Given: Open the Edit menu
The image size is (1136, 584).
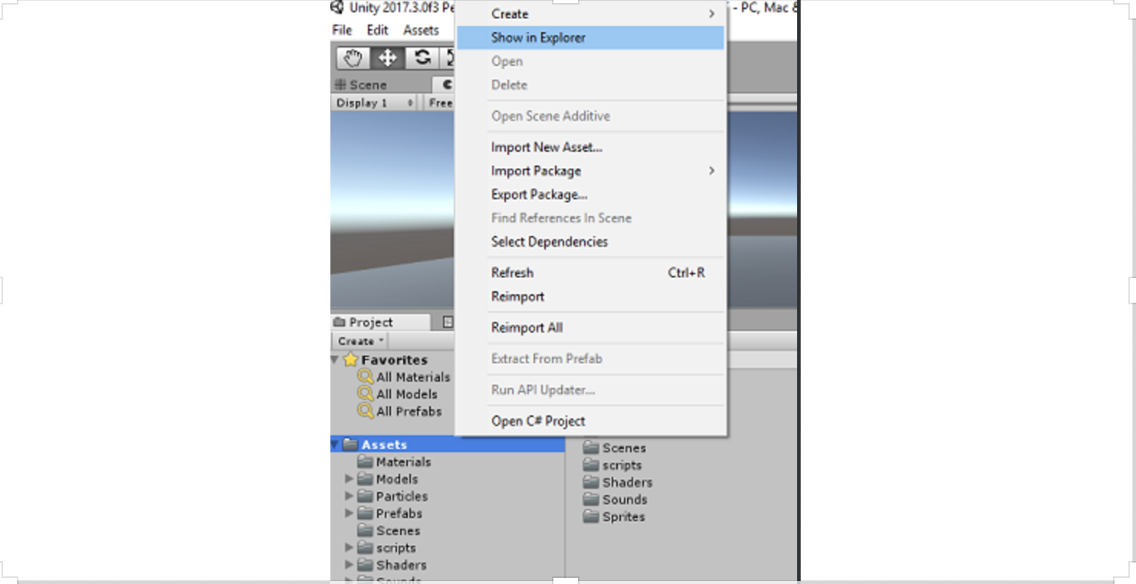Looking at the screenshot, I should (x=377, y=30).
